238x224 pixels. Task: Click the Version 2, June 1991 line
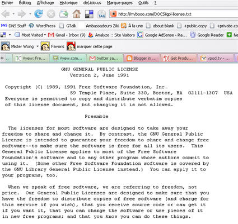click(99, 75)
